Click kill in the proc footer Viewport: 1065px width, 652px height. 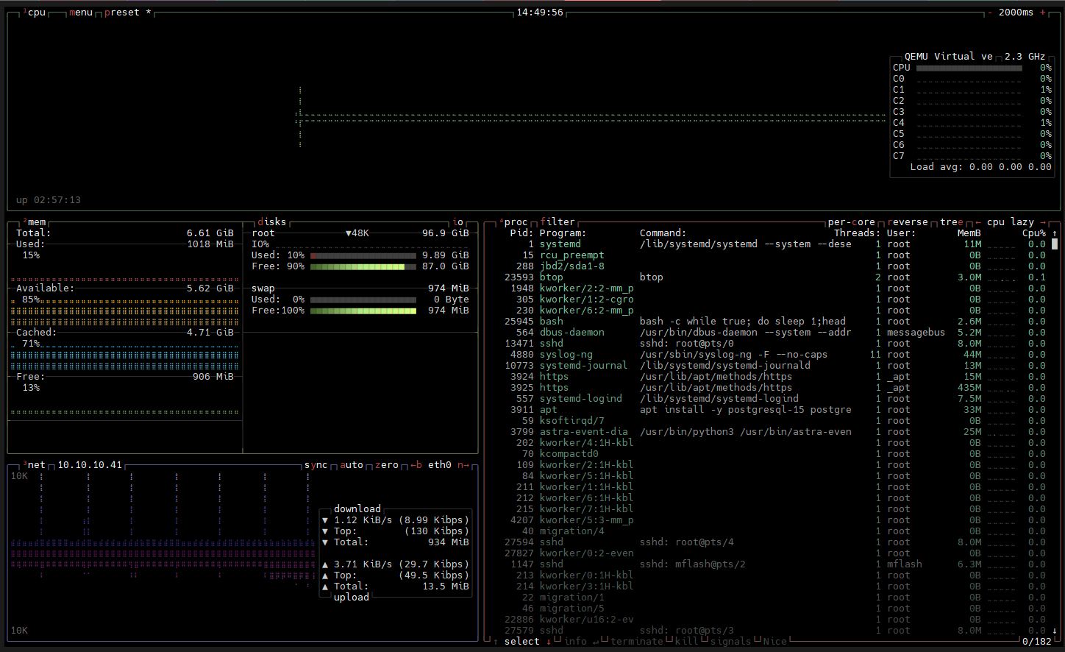point(687,642)
